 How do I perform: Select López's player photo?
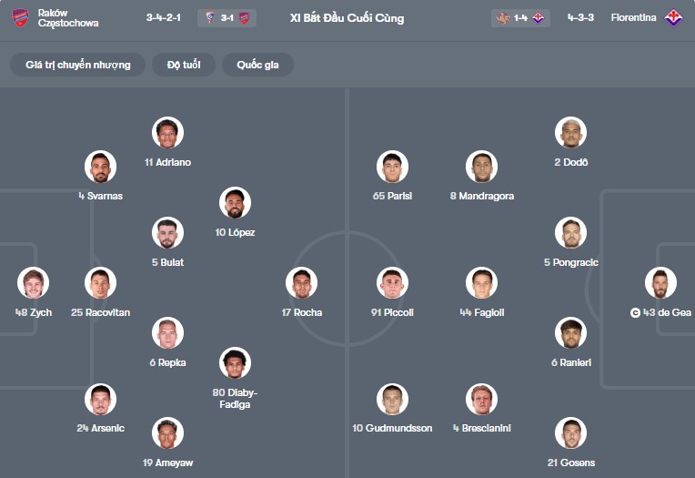(x=235, y=203)
